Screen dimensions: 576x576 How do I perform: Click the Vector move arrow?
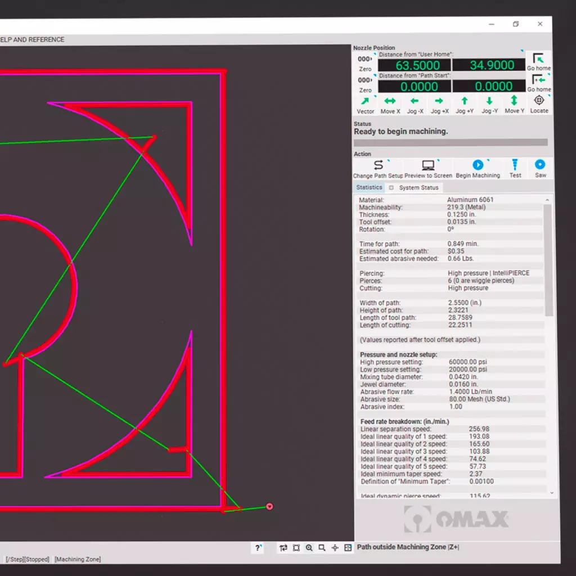click(365, 101)
